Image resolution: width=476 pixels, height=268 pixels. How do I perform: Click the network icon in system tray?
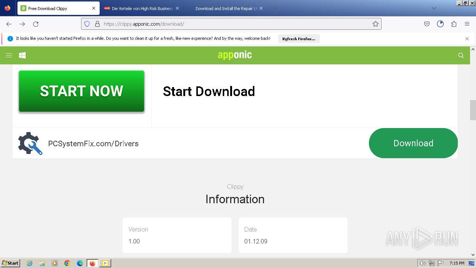pyautogui.click(x=432, y=263)
